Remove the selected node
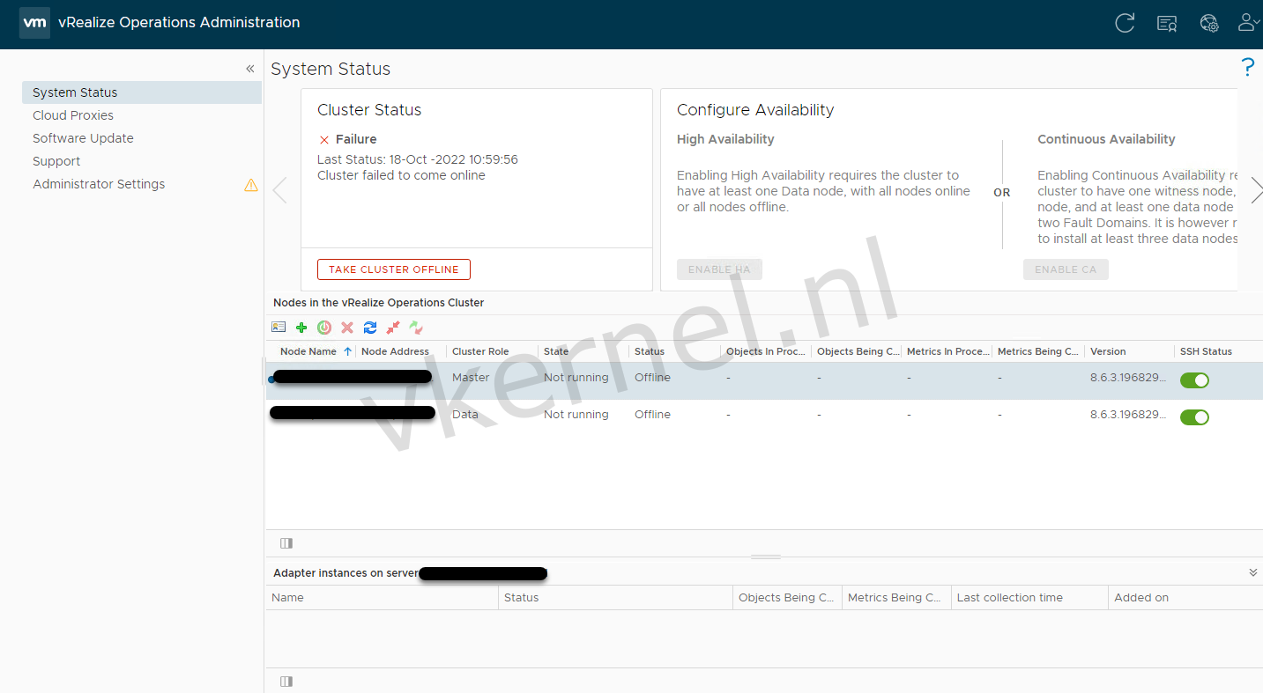Viewport: 1263px width, 693px height. click(346, 327)
